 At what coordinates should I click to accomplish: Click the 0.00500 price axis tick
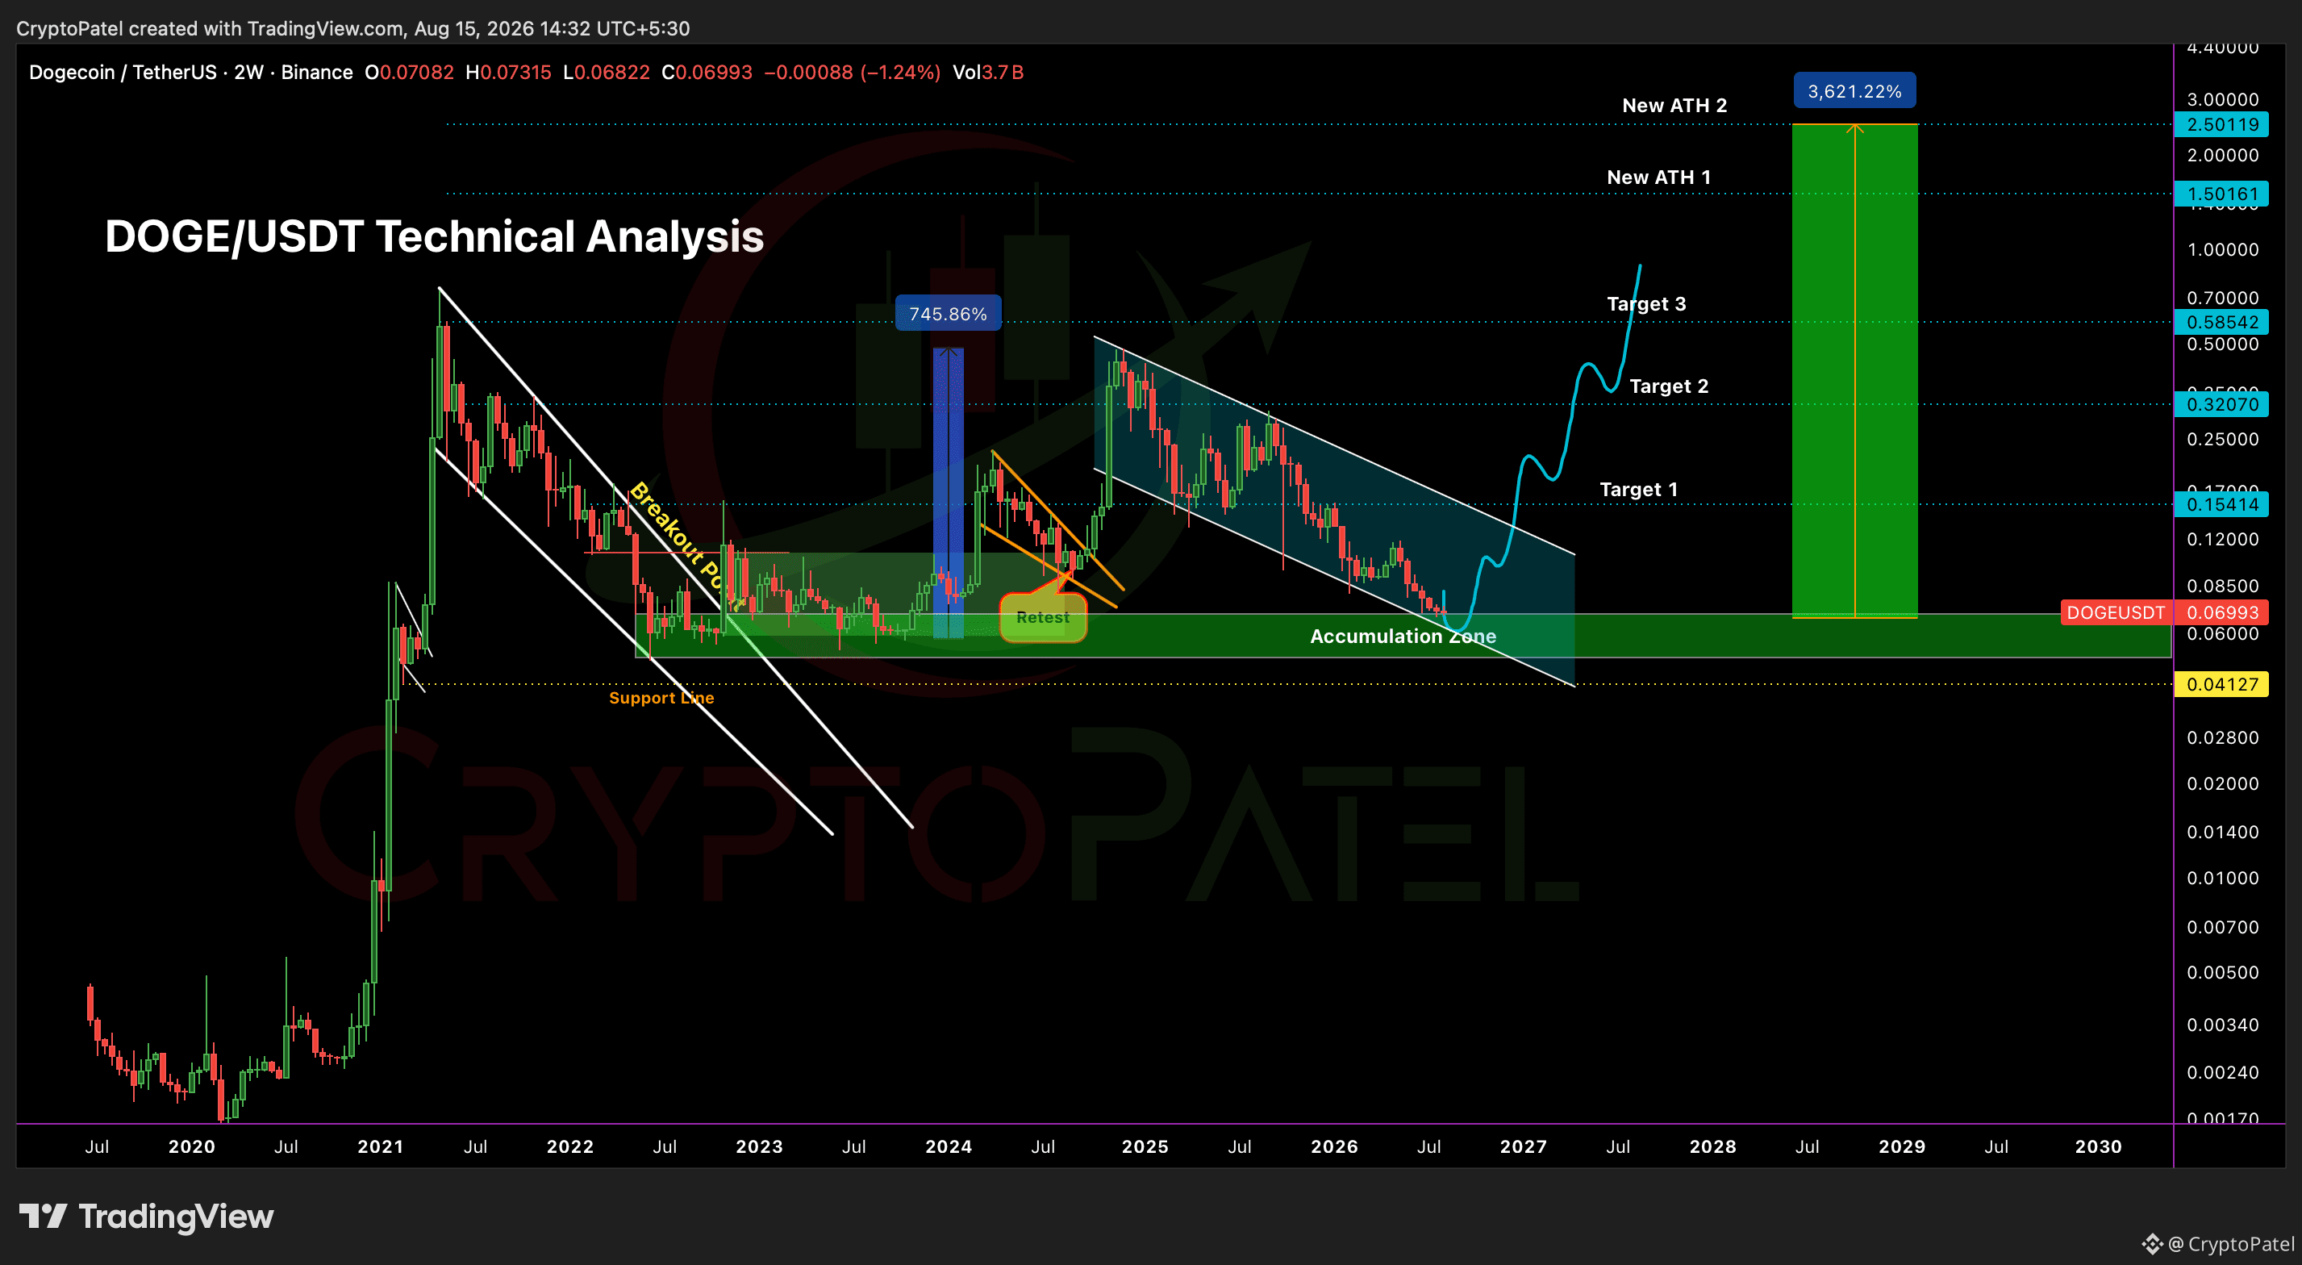click(x=2222, y=973)
